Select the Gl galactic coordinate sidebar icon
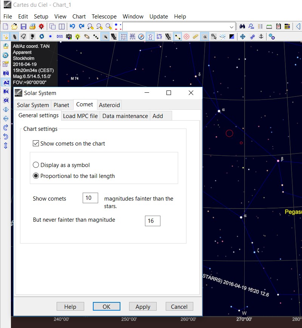Screen dimensions: 302x328 coord(6,100)
